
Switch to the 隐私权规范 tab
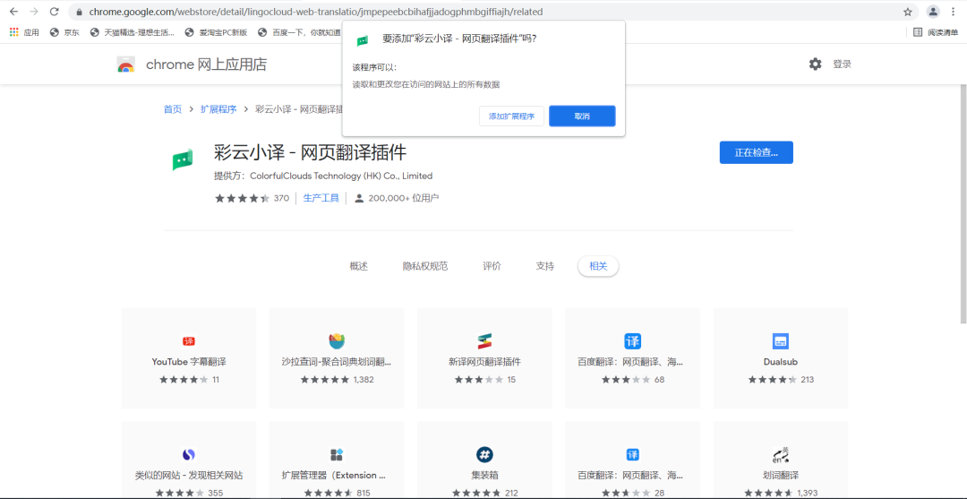tap(425, 266)
